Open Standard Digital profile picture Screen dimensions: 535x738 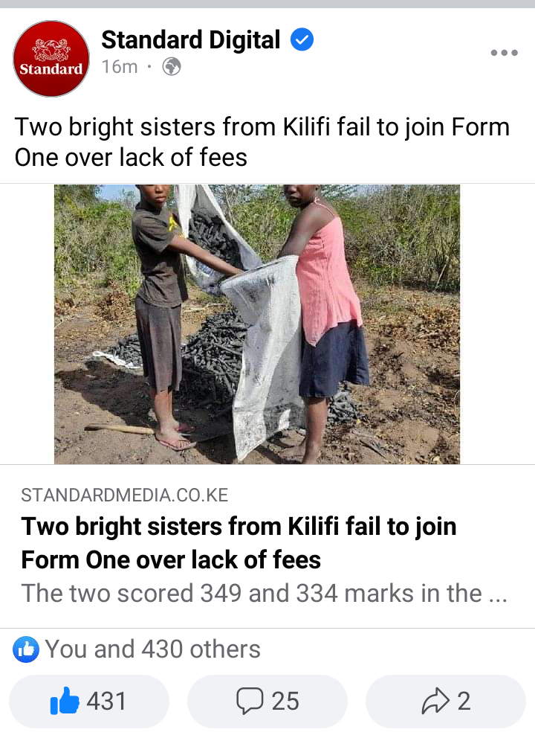click(x=51, y=59)
